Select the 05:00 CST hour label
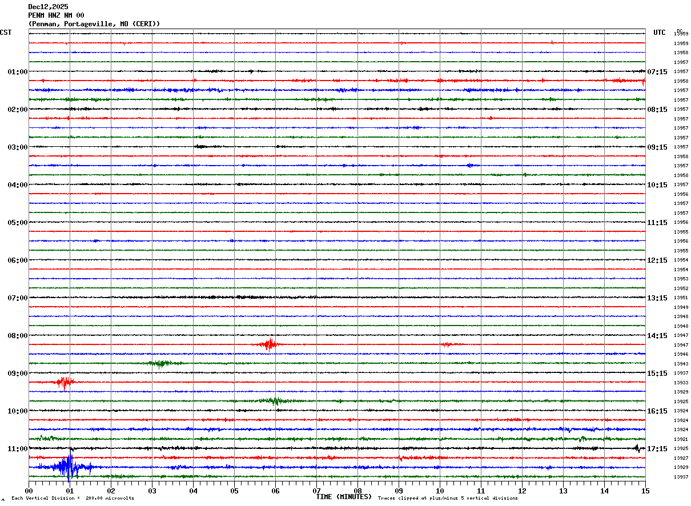Screen dimensions: 691x506 click(x=18, y=223)
